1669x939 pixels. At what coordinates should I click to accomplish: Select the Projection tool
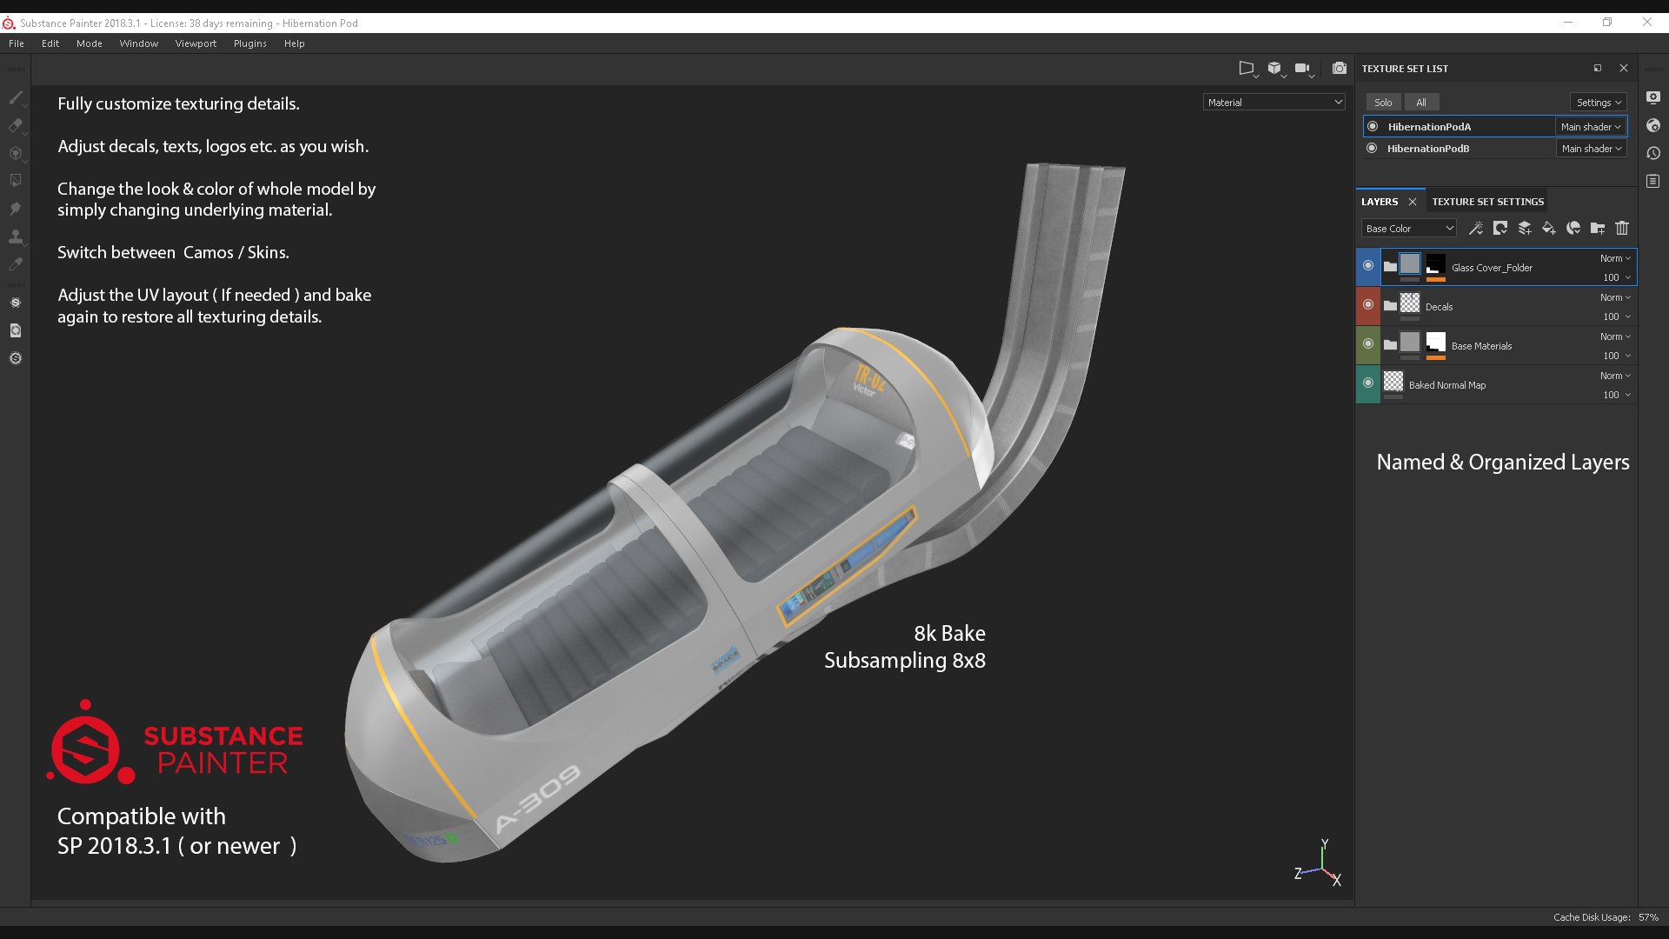(16, 153)
